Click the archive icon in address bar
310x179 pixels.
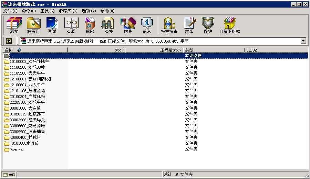23,41
